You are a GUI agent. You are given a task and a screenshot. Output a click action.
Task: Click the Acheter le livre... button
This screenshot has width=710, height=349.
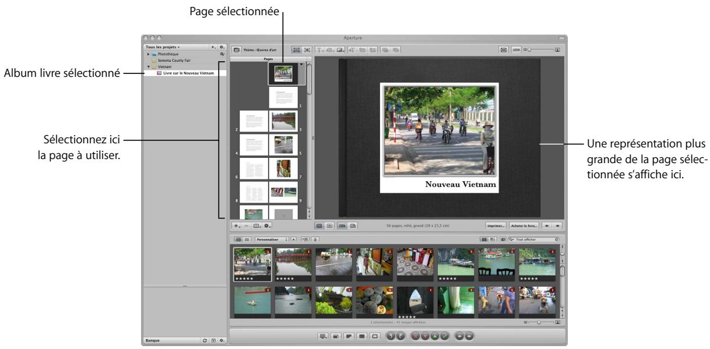point(523,224)
